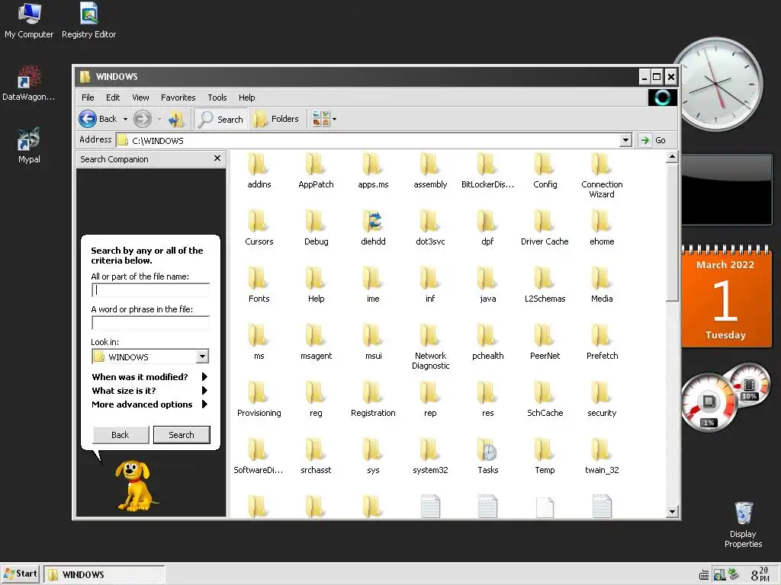Click Search button in Search Companion

coord(182,435)
